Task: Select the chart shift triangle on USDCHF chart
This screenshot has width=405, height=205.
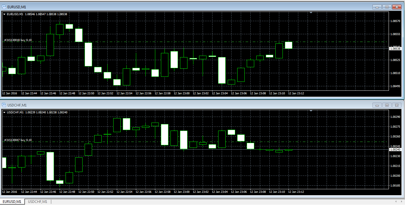Action: (x=311, y=111)
